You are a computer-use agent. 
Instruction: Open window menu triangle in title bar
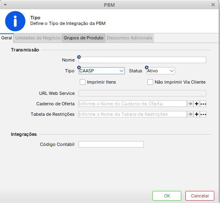5,5
